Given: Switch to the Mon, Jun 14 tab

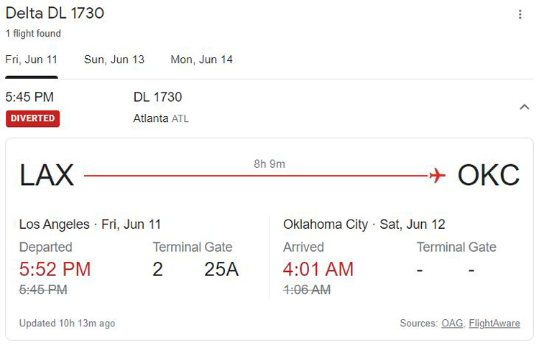Looking at the screenshot, I should click(x=201, y=60).
